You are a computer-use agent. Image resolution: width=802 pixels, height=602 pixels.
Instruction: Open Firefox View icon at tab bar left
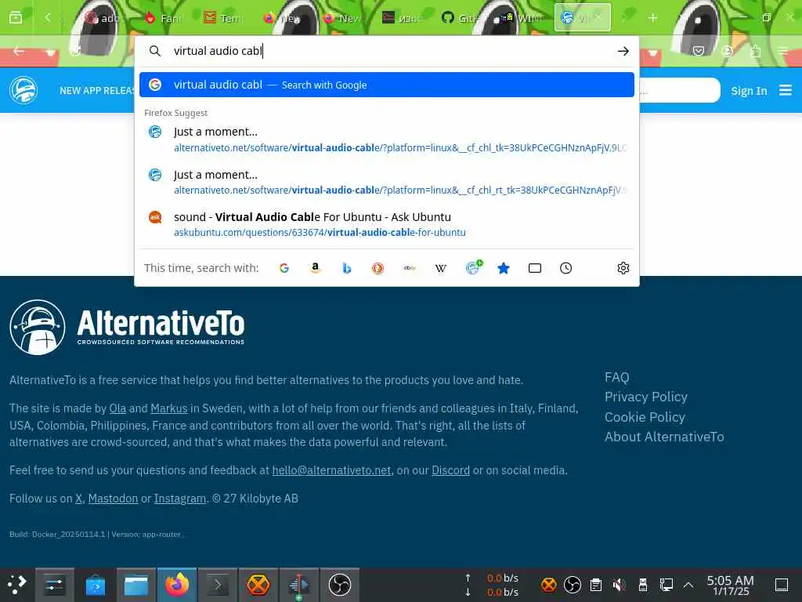(16, 18)
